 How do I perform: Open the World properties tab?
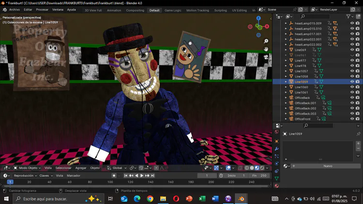276,132
